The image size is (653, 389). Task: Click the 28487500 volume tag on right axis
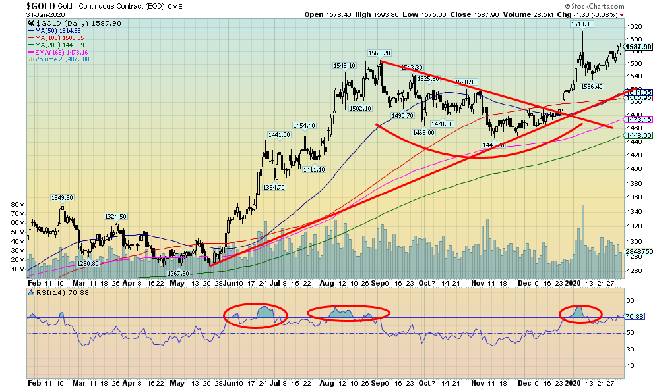tap(638, 251)
